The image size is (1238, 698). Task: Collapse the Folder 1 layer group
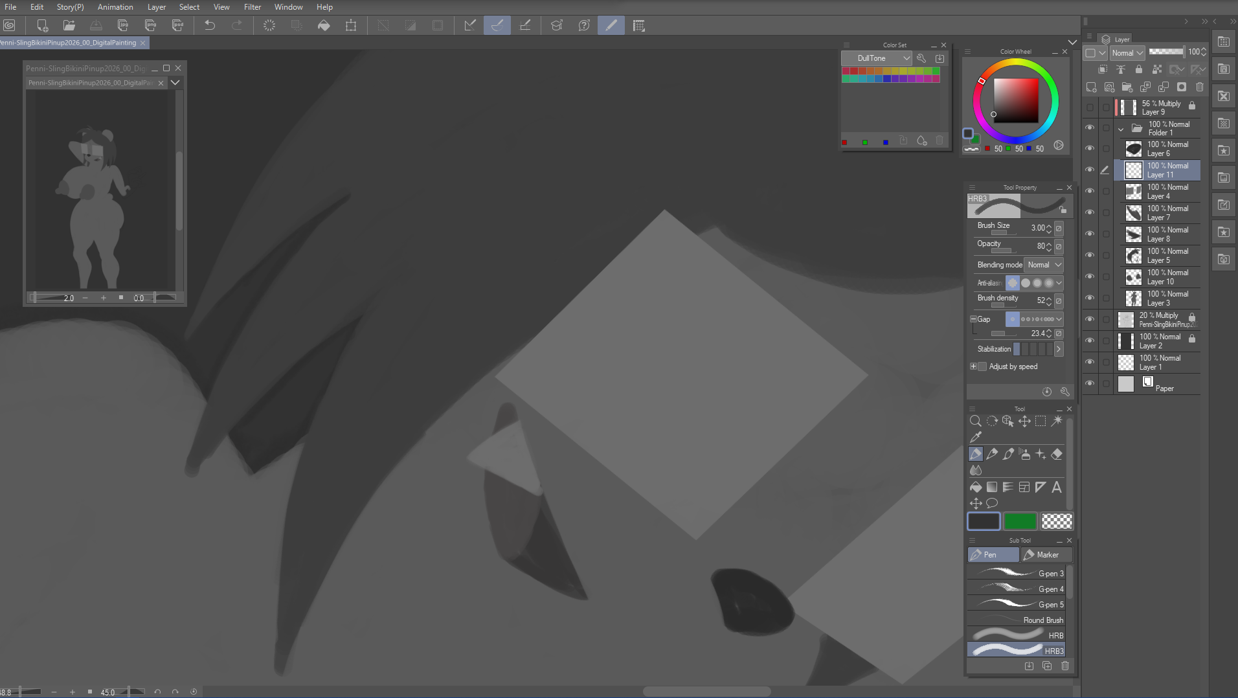pyautogui.click(x=1121, y=129)
